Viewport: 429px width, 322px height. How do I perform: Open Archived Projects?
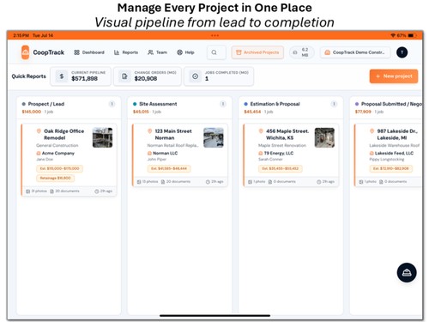point(257,52)
